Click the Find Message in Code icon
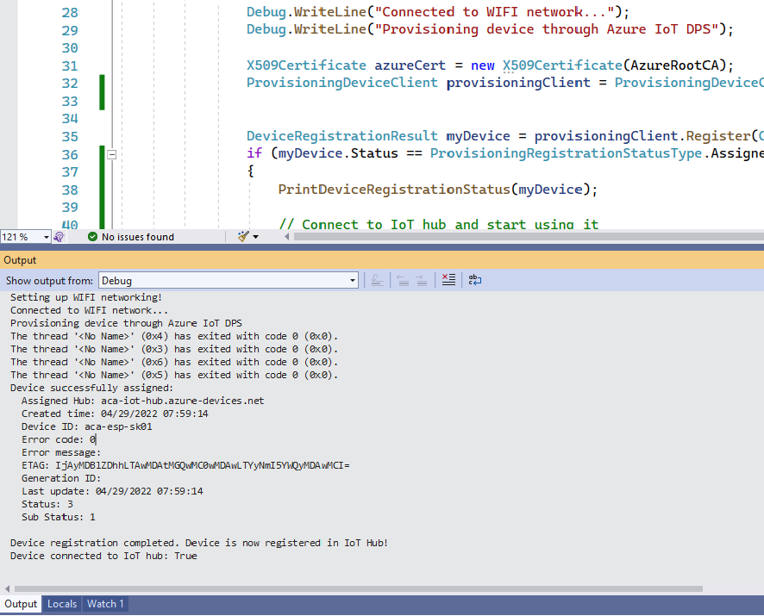 [377, 279]
